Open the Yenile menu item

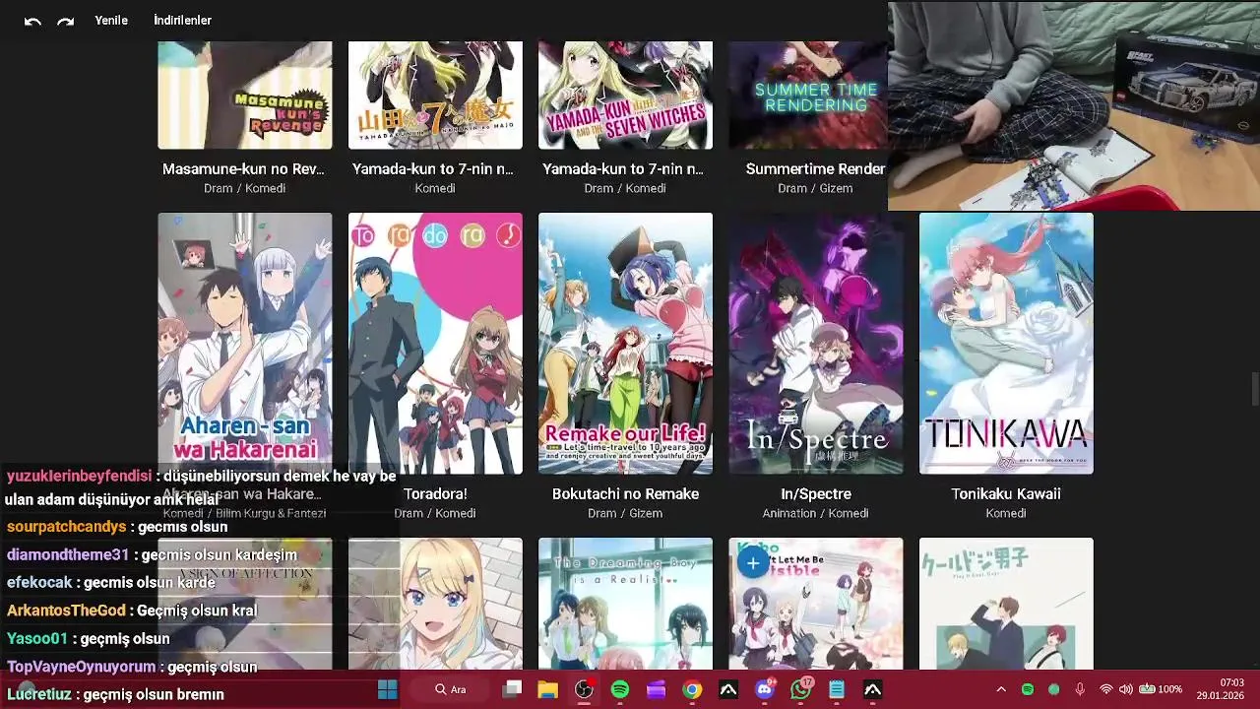point(111,20)
